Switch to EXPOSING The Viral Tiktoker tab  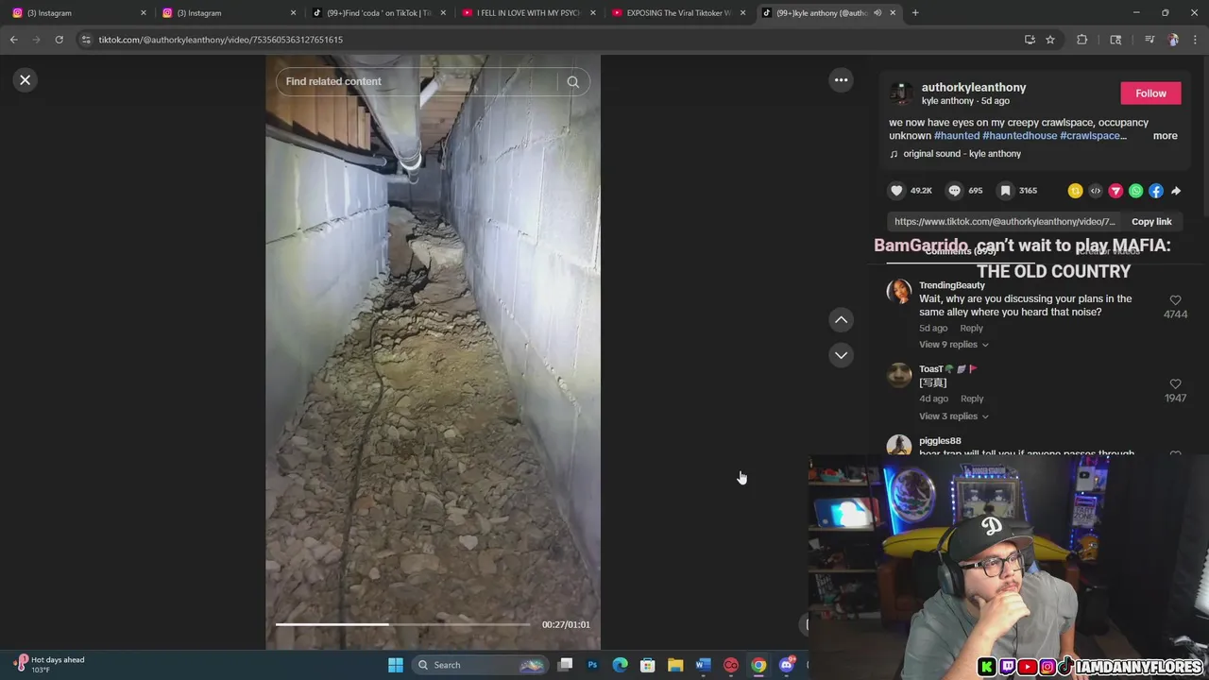(677, 13)
